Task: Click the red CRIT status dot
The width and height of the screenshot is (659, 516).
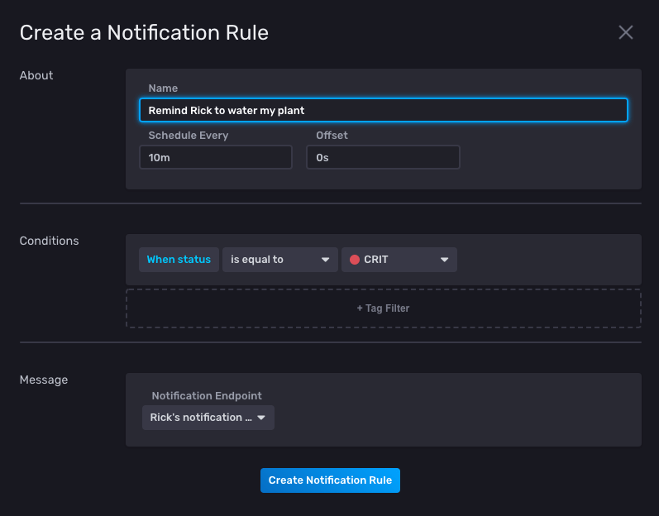Action: click(355, 260)
